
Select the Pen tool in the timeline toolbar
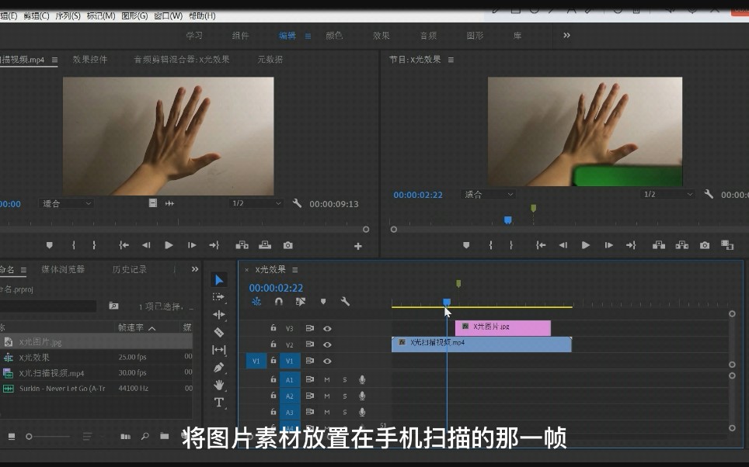(220, 366)
